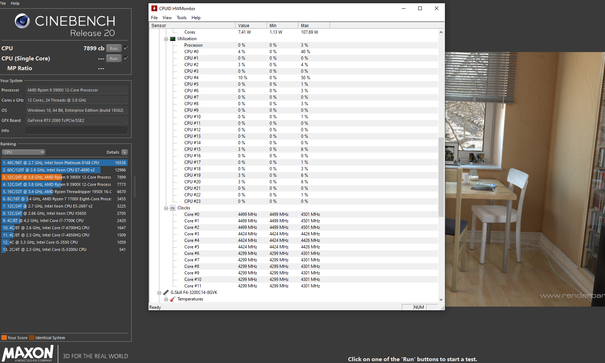Image resolution: width=605 pixels, height=363 pixels.
Task: Open the View menu in HWMonitor
Action: click(167, 18)
